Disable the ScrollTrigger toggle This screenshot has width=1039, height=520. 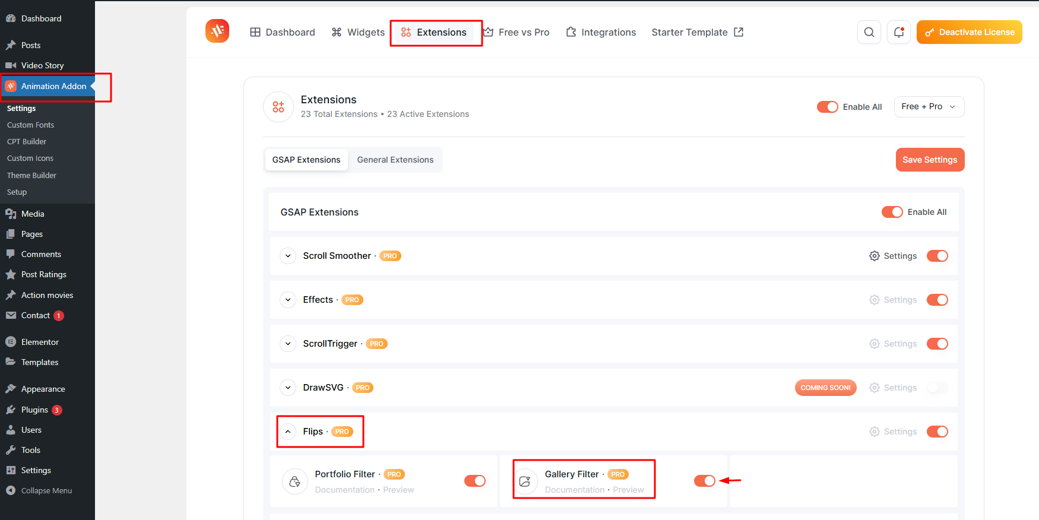937,344
